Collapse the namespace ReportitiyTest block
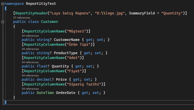 pos(3,4)
